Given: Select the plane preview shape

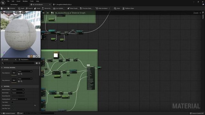Looking at the screenshot, I should [34, 56].
